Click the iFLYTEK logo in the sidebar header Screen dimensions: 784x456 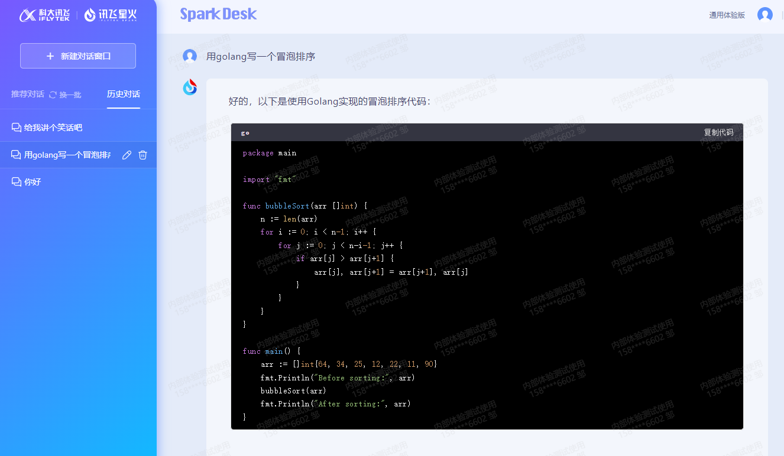[x=44, y=15]
